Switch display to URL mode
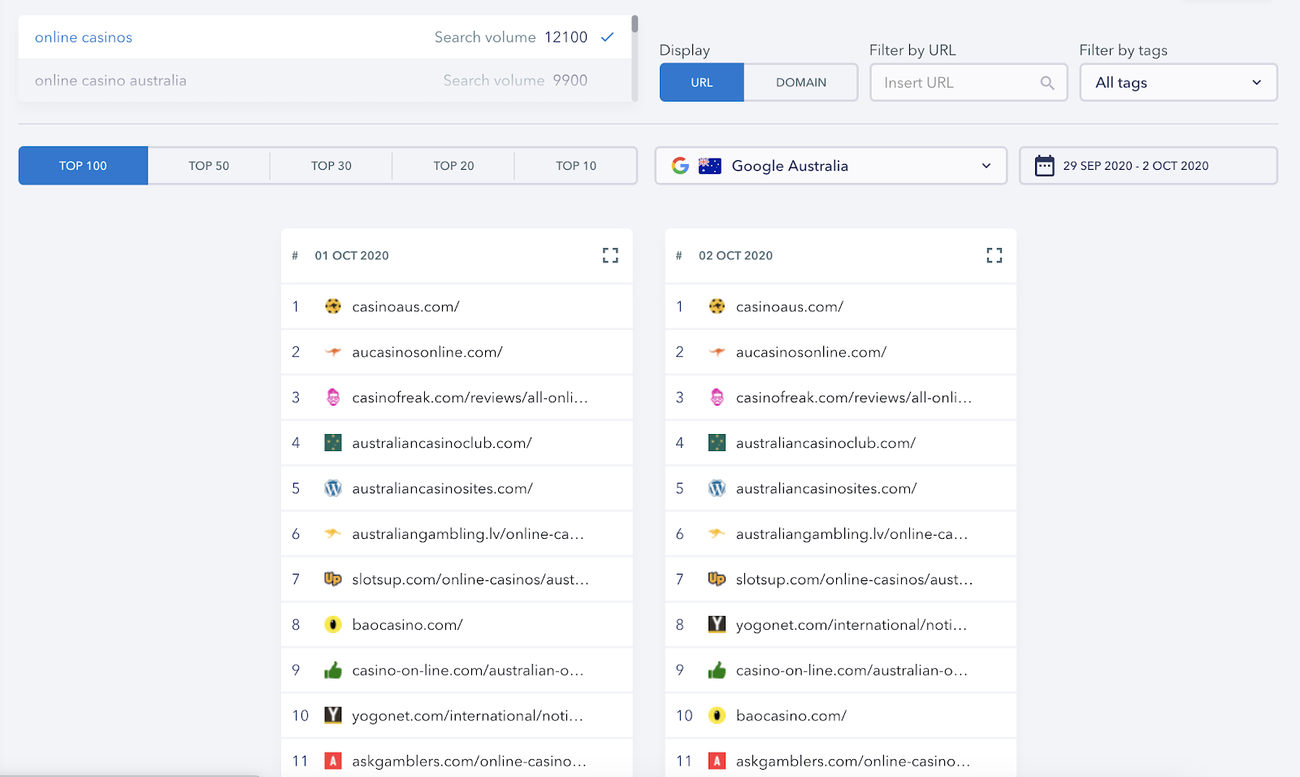The height and width of the screenshot is (777, 1300). coord(702,83)
